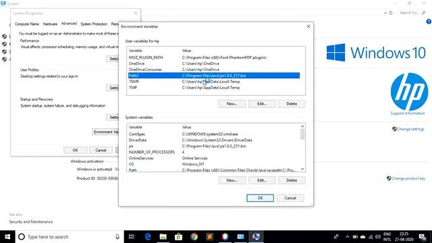Close the Environment Variables dialog

click(x=308, y=26)
